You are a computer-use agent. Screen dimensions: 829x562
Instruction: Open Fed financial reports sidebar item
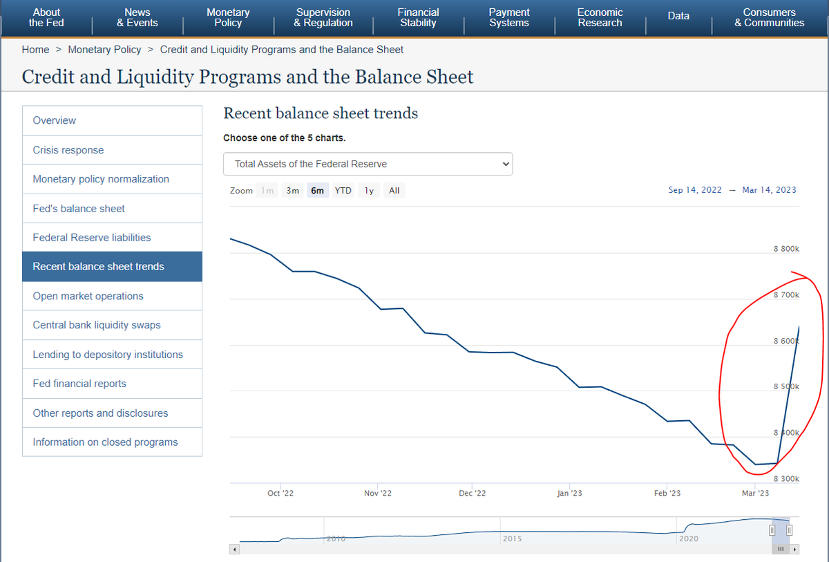(x=112, y=384)
